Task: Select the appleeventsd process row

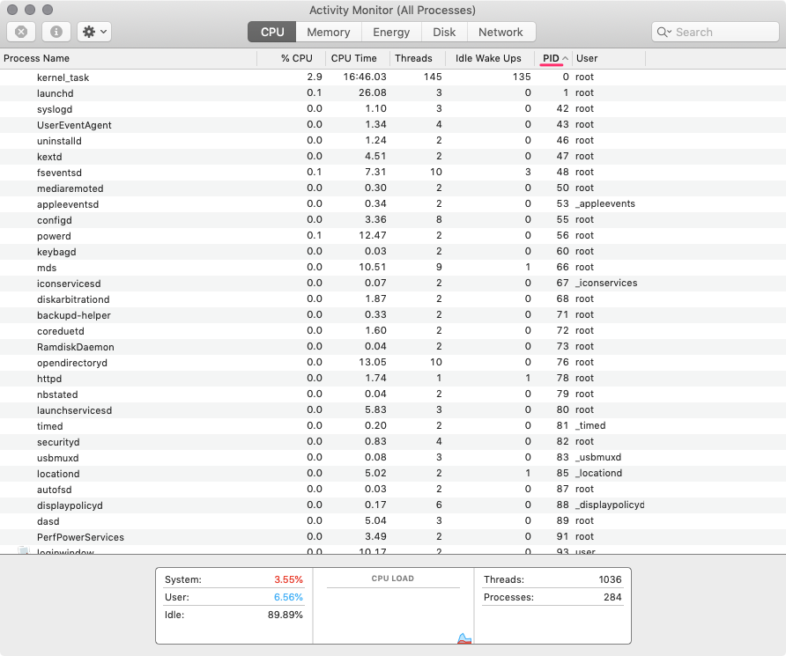Action: tap(393, 203)
